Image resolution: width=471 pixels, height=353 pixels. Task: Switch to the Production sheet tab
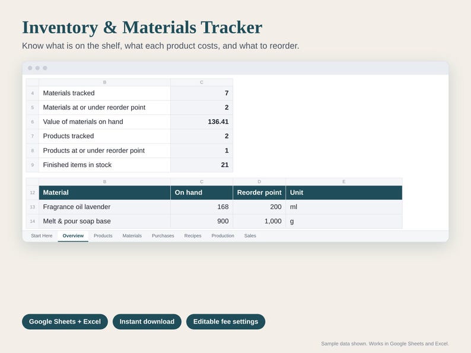pos(222,236)
